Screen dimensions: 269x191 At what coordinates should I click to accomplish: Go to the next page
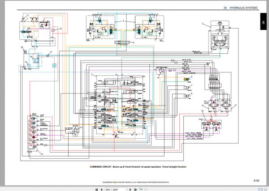(130, 190)
